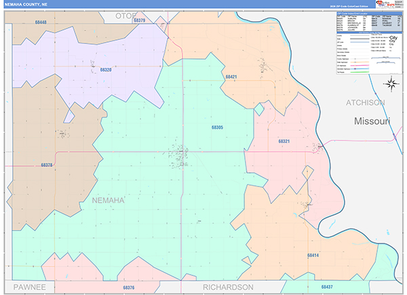Select the 68321 ZIP code label
Image resolution: width=407 pixels, height=295 pixels.
tap(284, 141)
